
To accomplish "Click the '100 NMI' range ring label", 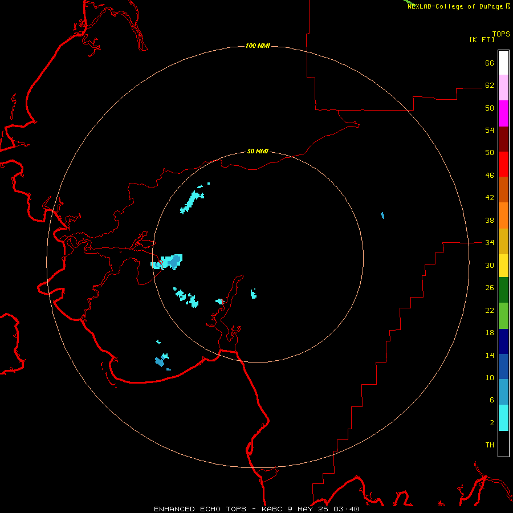I will click(x=258, y=46).
